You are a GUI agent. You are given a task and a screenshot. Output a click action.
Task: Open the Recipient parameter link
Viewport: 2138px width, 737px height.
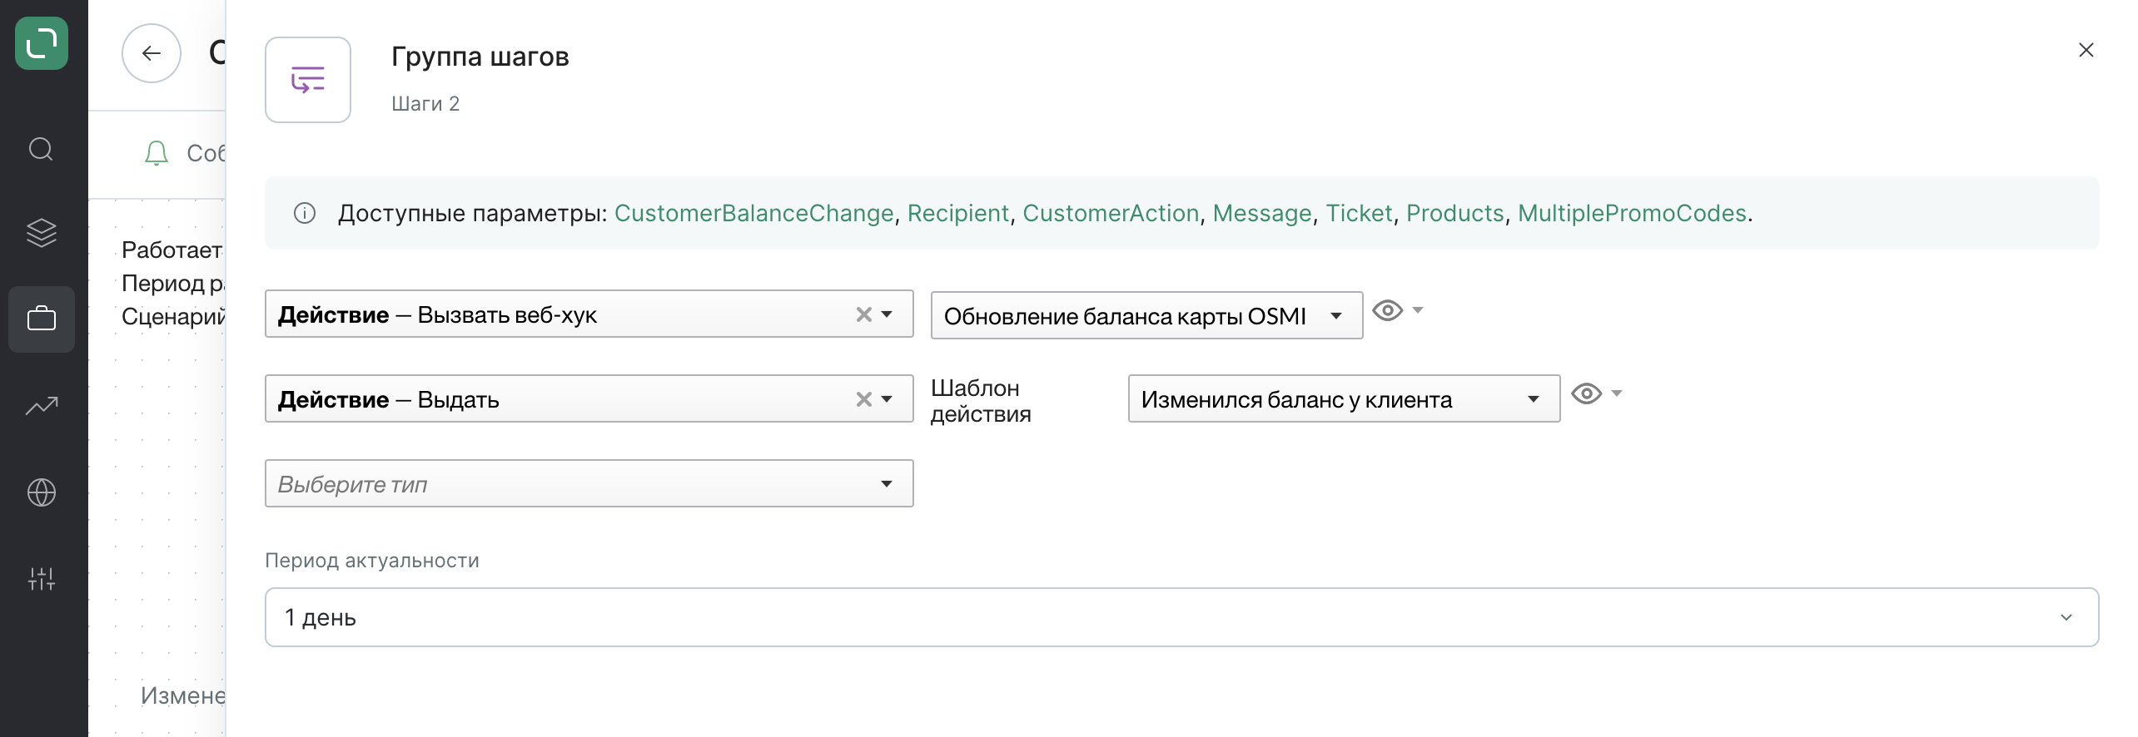pyautogui.click(x=957, y=214)
